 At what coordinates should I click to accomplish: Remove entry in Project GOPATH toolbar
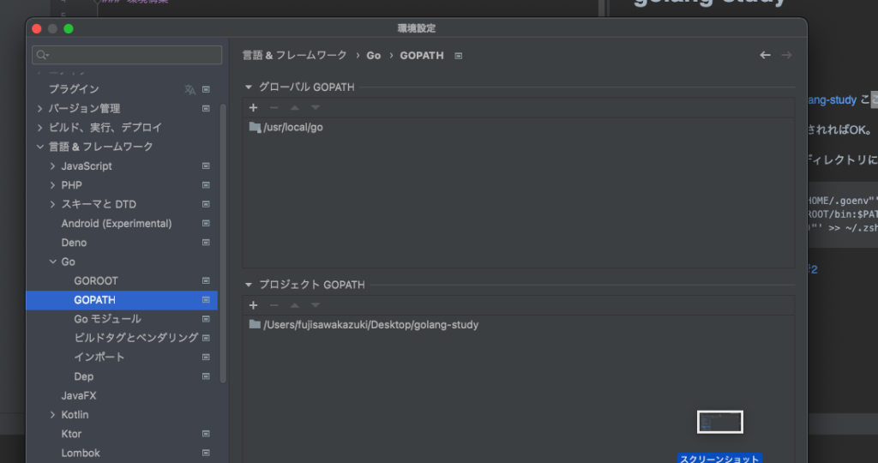tap(274, 305)
